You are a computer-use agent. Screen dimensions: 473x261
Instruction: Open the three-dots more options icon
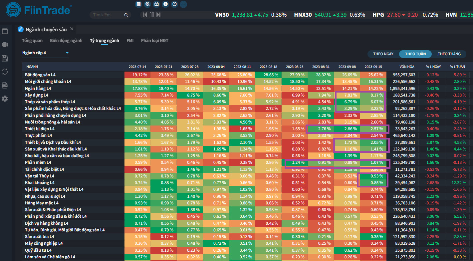[x=184, y=4]
